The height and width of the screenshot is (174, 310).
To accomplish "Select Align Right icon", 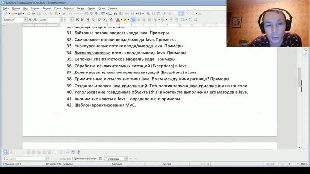I will pyautogui.click(x=144, y=20).
